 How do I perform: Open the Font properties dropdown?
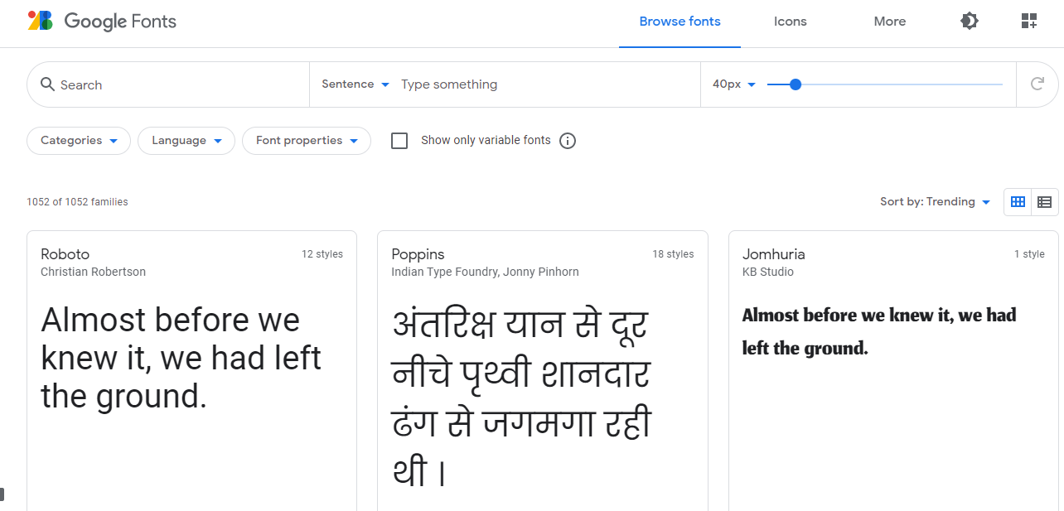[307, 141]
